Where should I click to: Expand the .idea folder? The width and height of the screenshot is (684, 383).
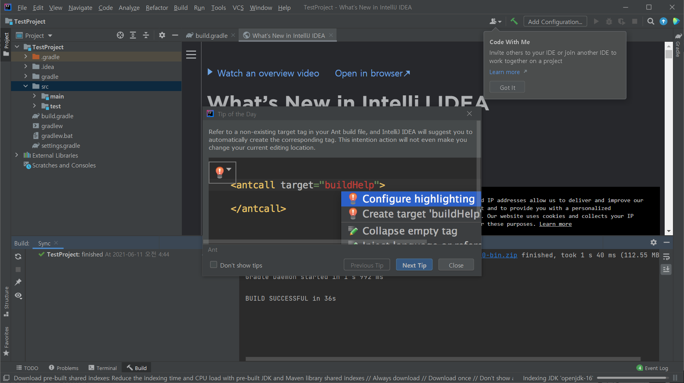26,67
